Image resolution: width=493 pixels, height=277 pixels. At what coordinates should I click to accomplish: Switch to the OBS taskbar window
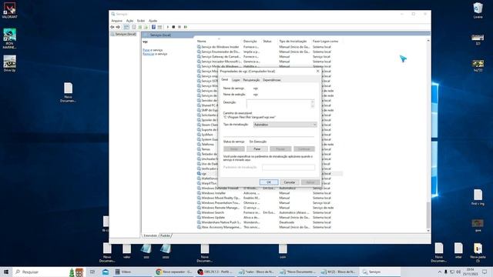[x=215, y=272]
